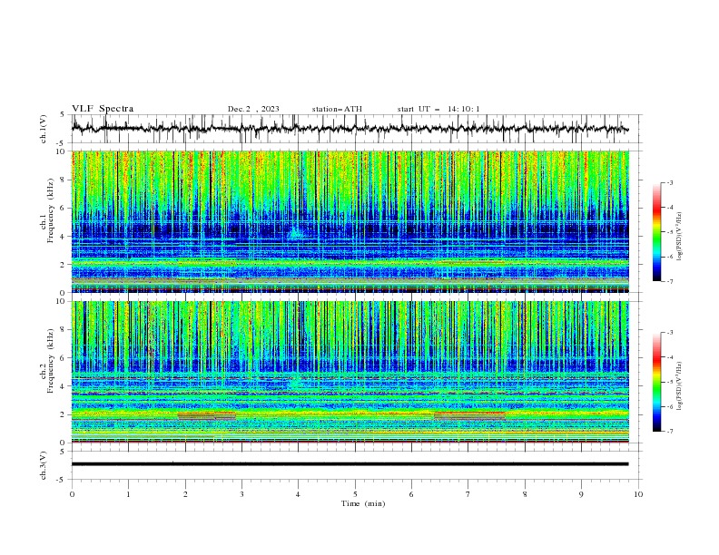Click the time axis tick label "2"

click(185, 494)
